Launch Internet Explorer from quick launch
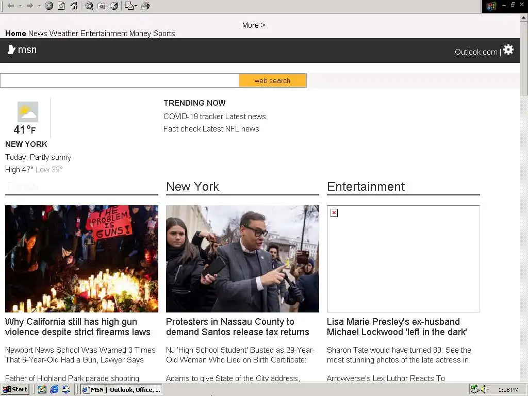Viewport: 528px width, 396px height. (54, 390)
